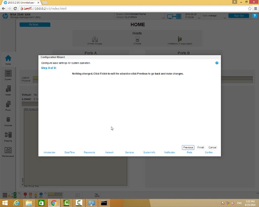The width and height of the screenshot is (259, 207).
Task: Click the browser address bar
Action: click(x=129, y=8)
